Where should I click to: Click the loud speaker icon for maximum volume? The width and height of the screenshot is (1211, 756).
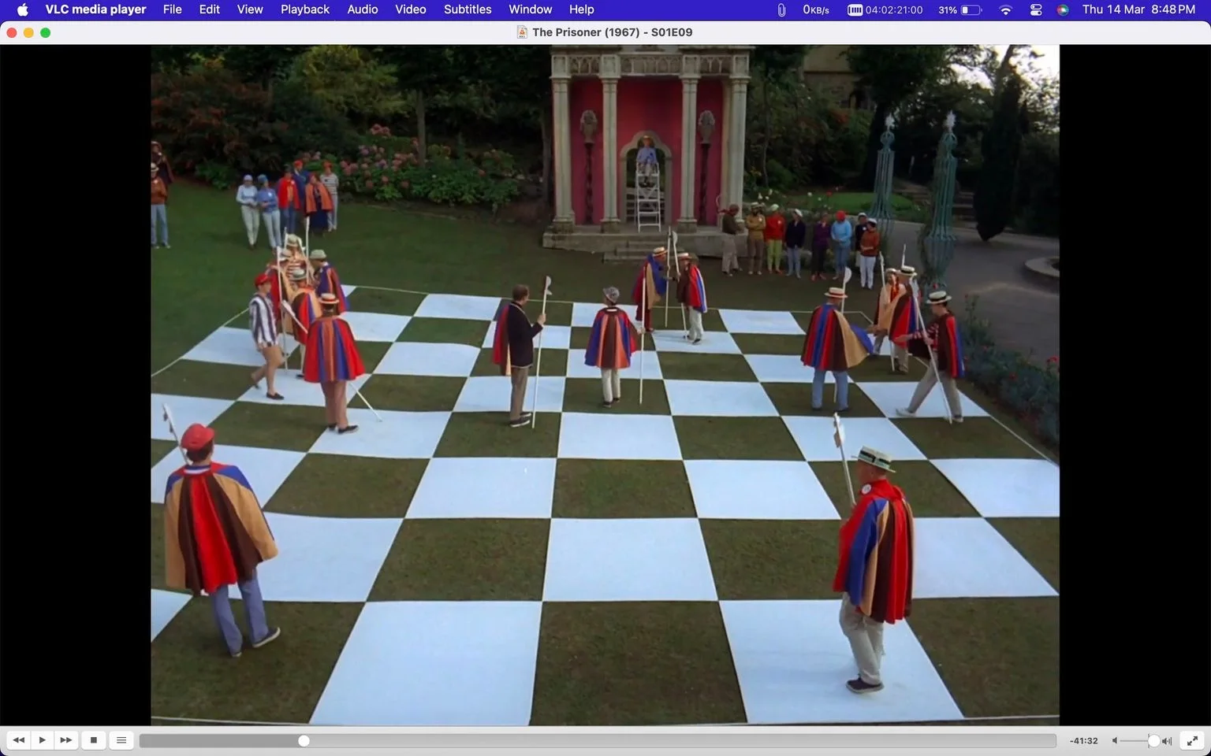click(x=1167, y=741)
